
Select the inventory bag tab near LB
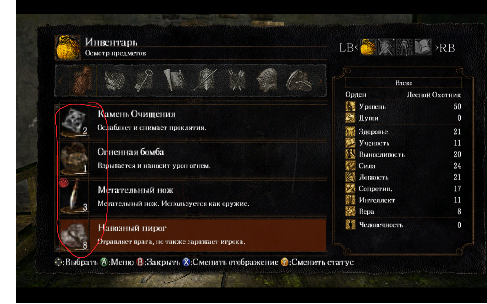coord(368,47)
